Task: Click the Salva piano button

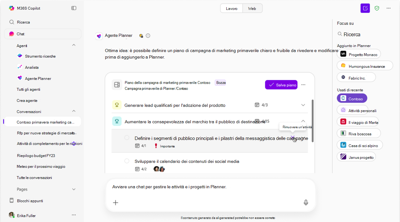Action: (x=281, y=85)
